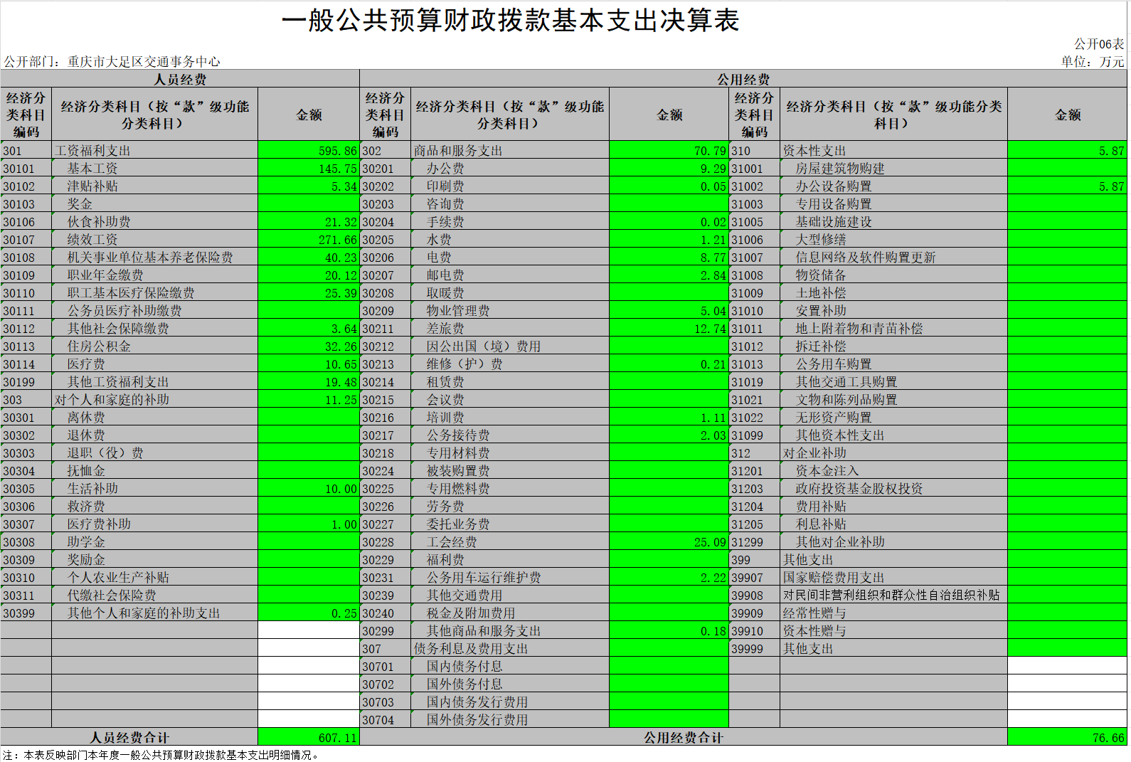Click the '人员经费合计' label
The image size is (1131, 762).
[x=129, y=737]
